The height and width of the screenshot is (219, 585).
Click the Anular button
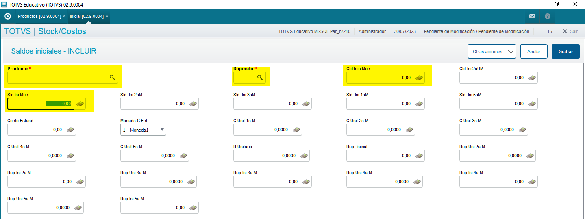(x=534, y=52)
